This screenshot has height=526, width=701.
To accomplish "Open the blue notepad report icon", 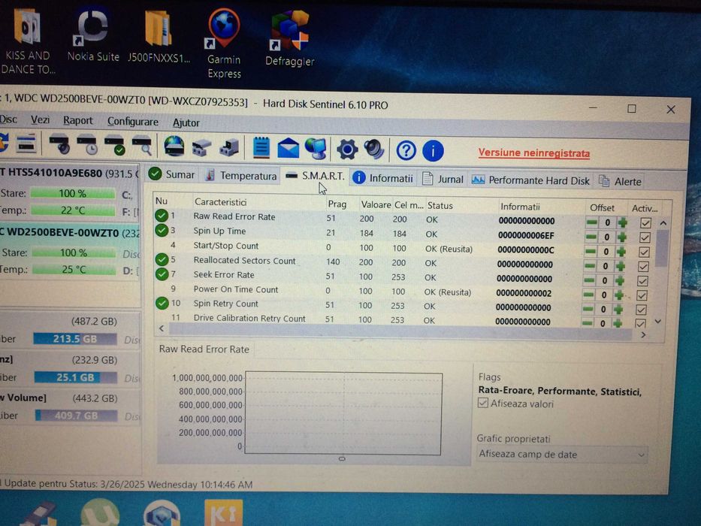I will [261, 147].
